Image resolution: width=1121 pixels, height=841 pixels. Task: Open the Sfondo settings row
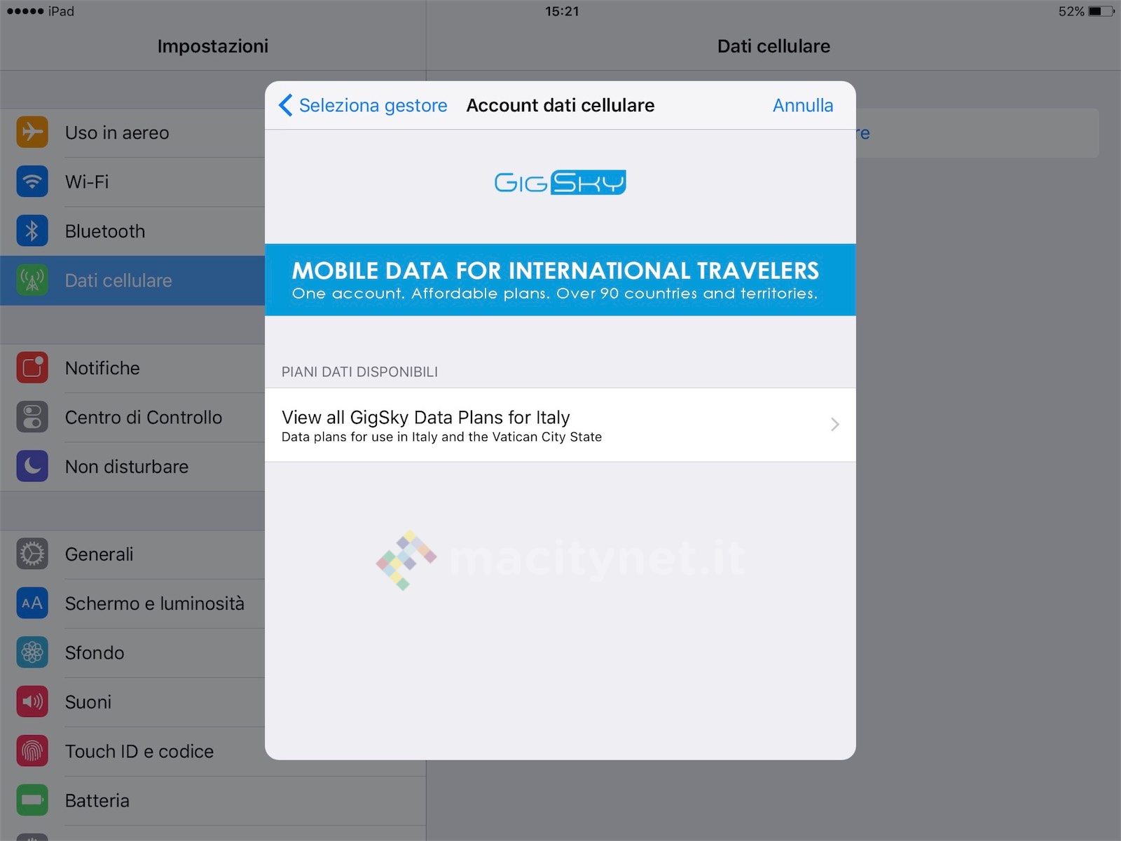(132, 652)
